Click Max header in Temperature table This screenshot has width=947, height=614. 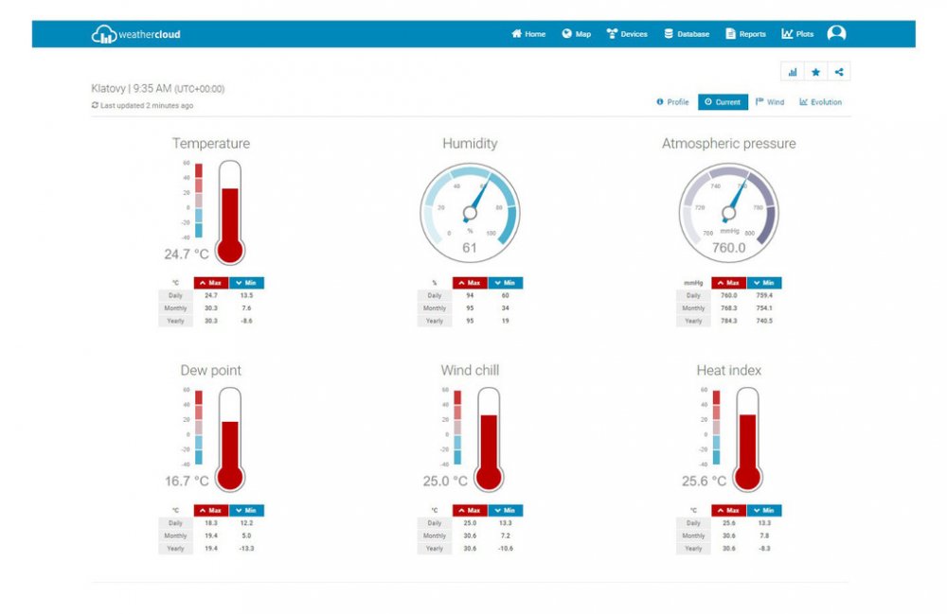pyautogui.click(x=211, y=283)
